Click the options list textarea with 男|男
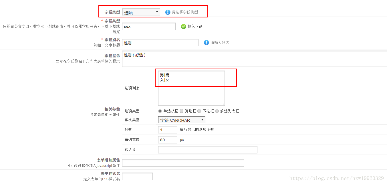Viewport: 387px width, 184px height. (191, 88)
